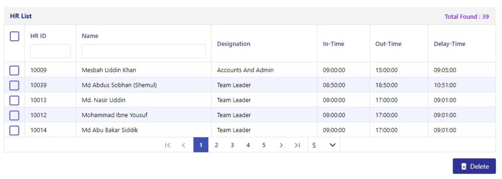Viewport: 502px width, 179px height.
Task: Delete the selected HR records
Action: click(x=474, y=166)
